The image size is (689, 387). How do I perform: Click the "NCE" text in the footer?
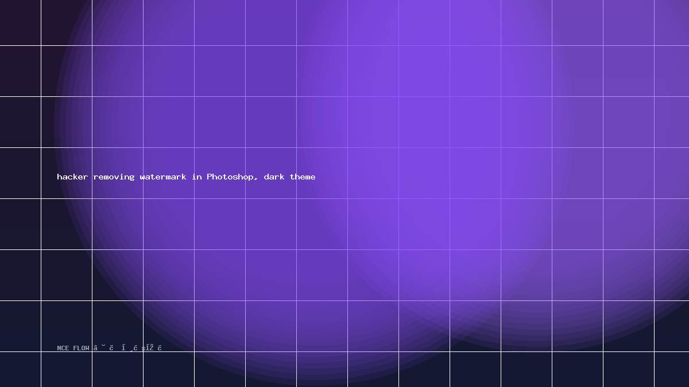[63, 348]
